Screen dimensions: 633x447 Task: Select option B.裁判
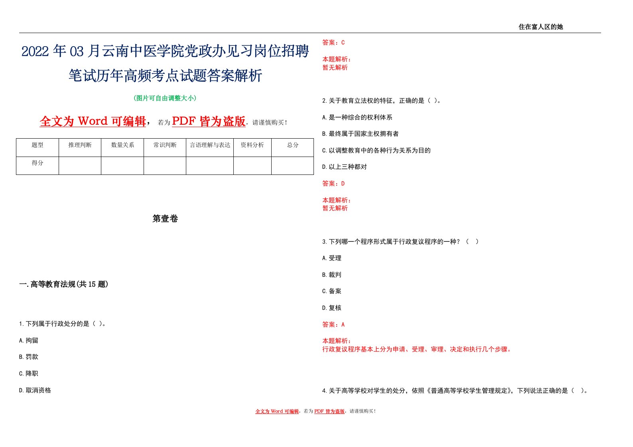coord(332,275)
